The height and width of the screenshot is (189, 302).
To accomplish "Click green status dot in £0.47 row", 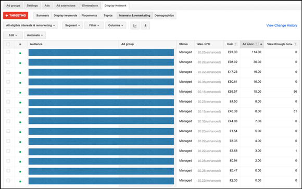I will point(20,171).
